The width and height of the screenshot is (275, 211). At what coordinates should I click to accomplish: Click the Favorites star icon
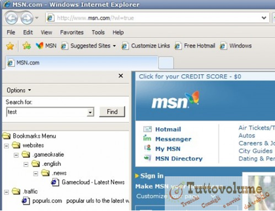click(x=10, y=46)
